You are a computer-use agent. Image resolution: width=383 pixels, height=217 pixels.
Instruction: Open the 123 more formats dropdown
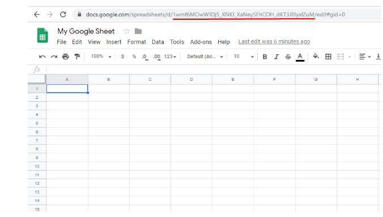click(x=170, y=57)
